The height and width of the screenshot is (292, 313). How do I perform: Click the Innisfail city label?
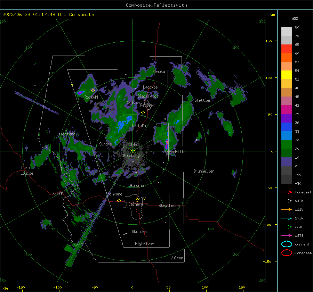(141, 126)
